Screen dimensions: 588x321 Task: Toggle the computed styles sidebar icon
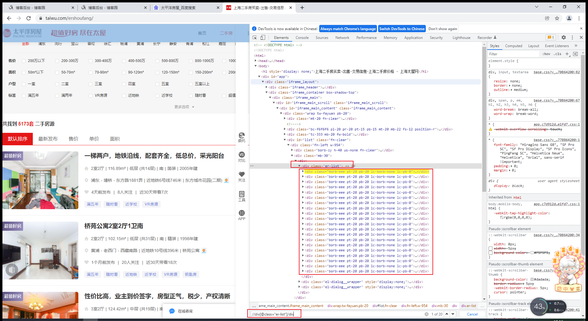(x=575, y=54)
